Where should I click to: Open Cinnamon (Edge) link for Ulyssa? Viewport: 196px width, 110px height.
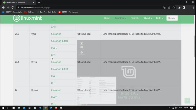(x=59, y=69)
